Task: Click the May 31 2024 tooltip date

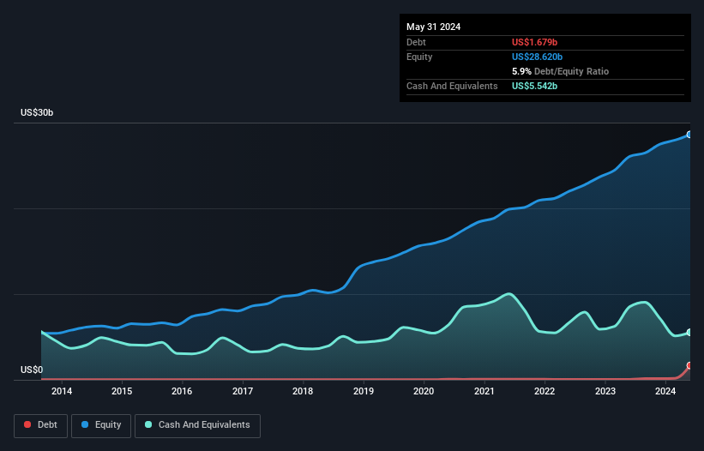Action: [433, 27]
